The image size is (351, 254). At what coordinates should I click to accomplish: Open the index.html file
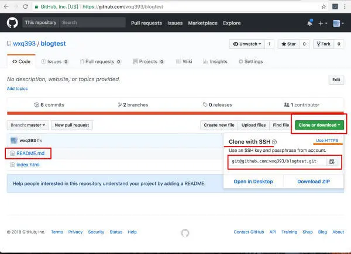28,165
